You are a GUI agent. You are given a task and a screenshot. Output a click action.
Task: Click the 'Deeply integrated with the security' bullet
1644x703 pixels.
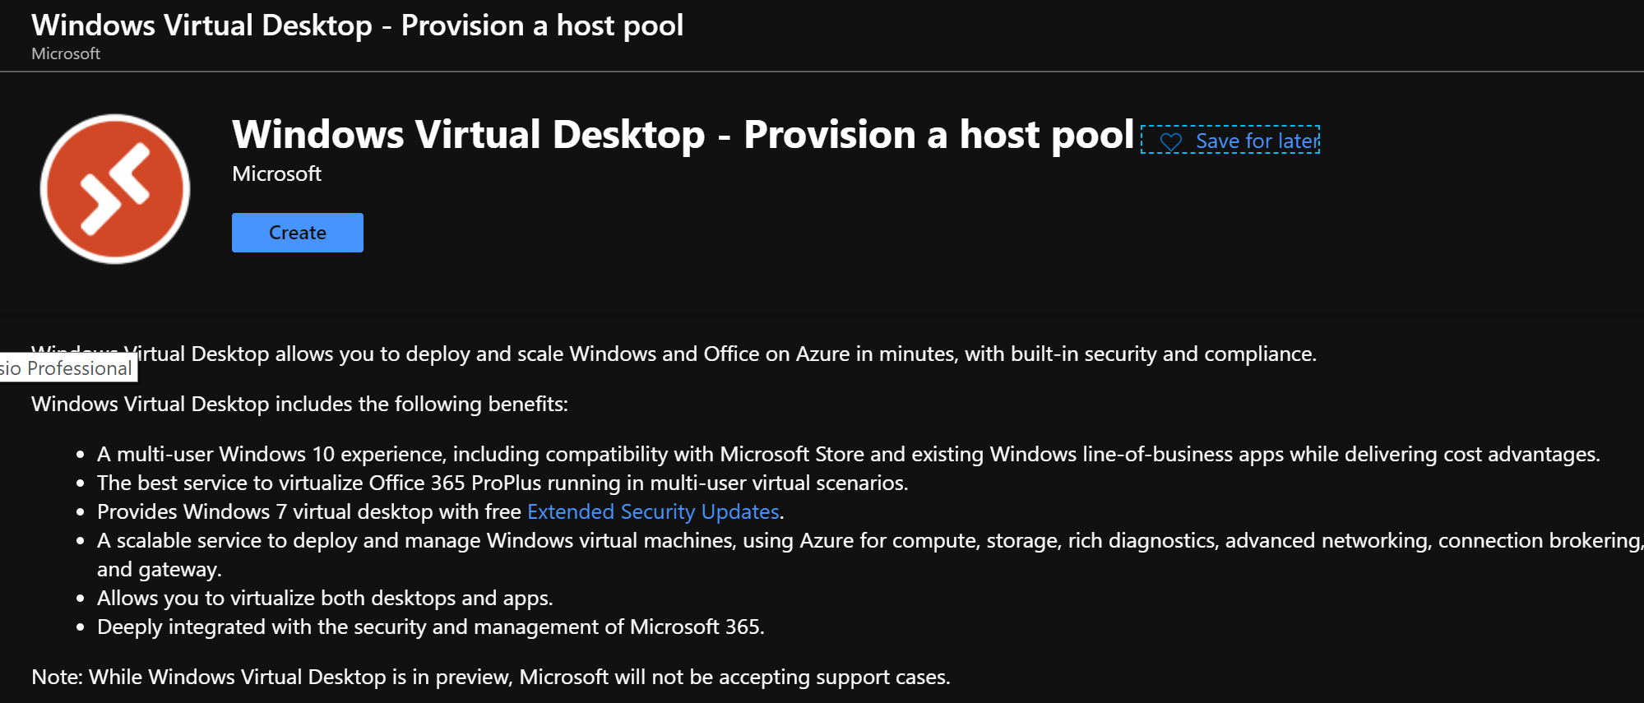click(431, 627)
